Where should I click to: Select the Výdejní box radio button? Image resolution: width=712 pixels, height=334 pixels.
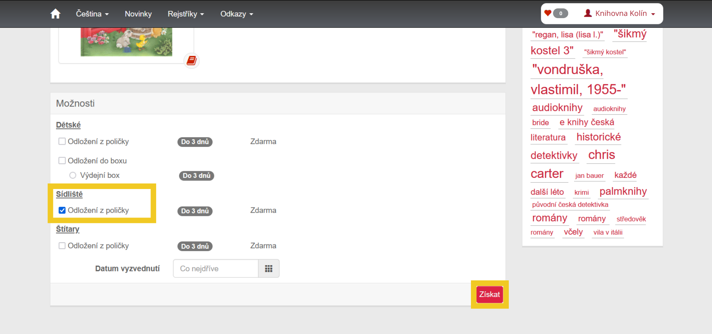pyautogui.click(x=73, y=175)
